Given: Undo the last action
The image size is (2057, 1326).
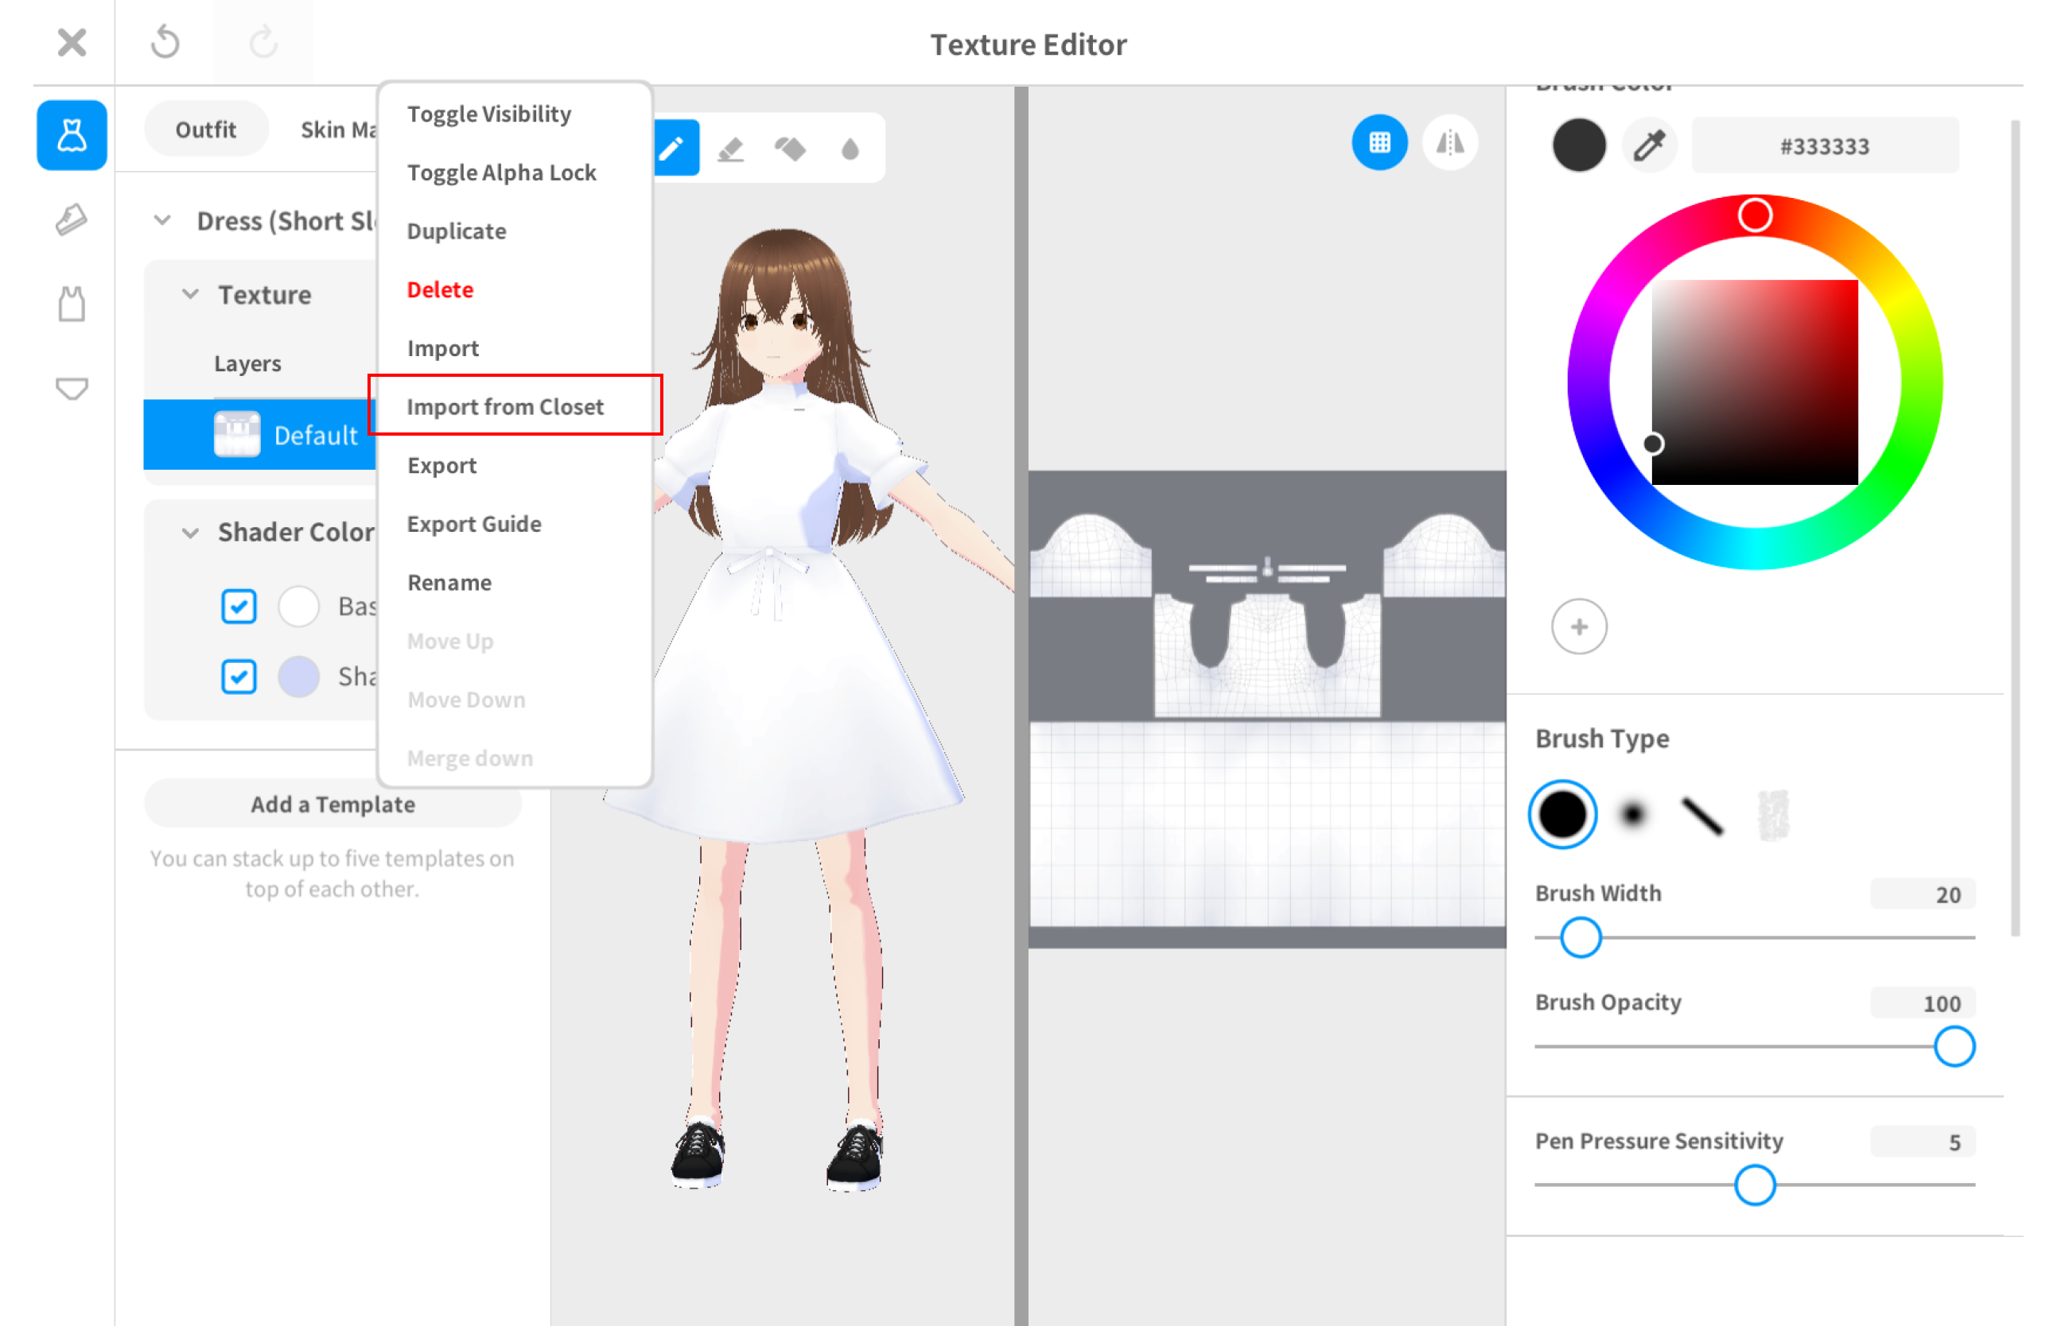Looking at the screenshot, I should (x=165, y=42).
